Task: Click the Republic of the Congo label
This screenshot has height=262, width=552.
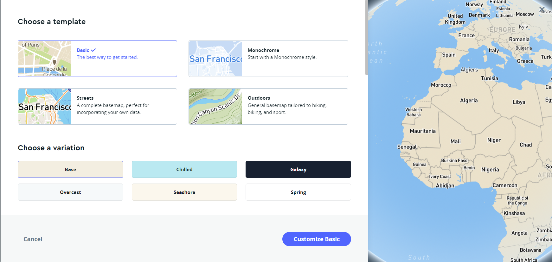Action: point(517,201)
